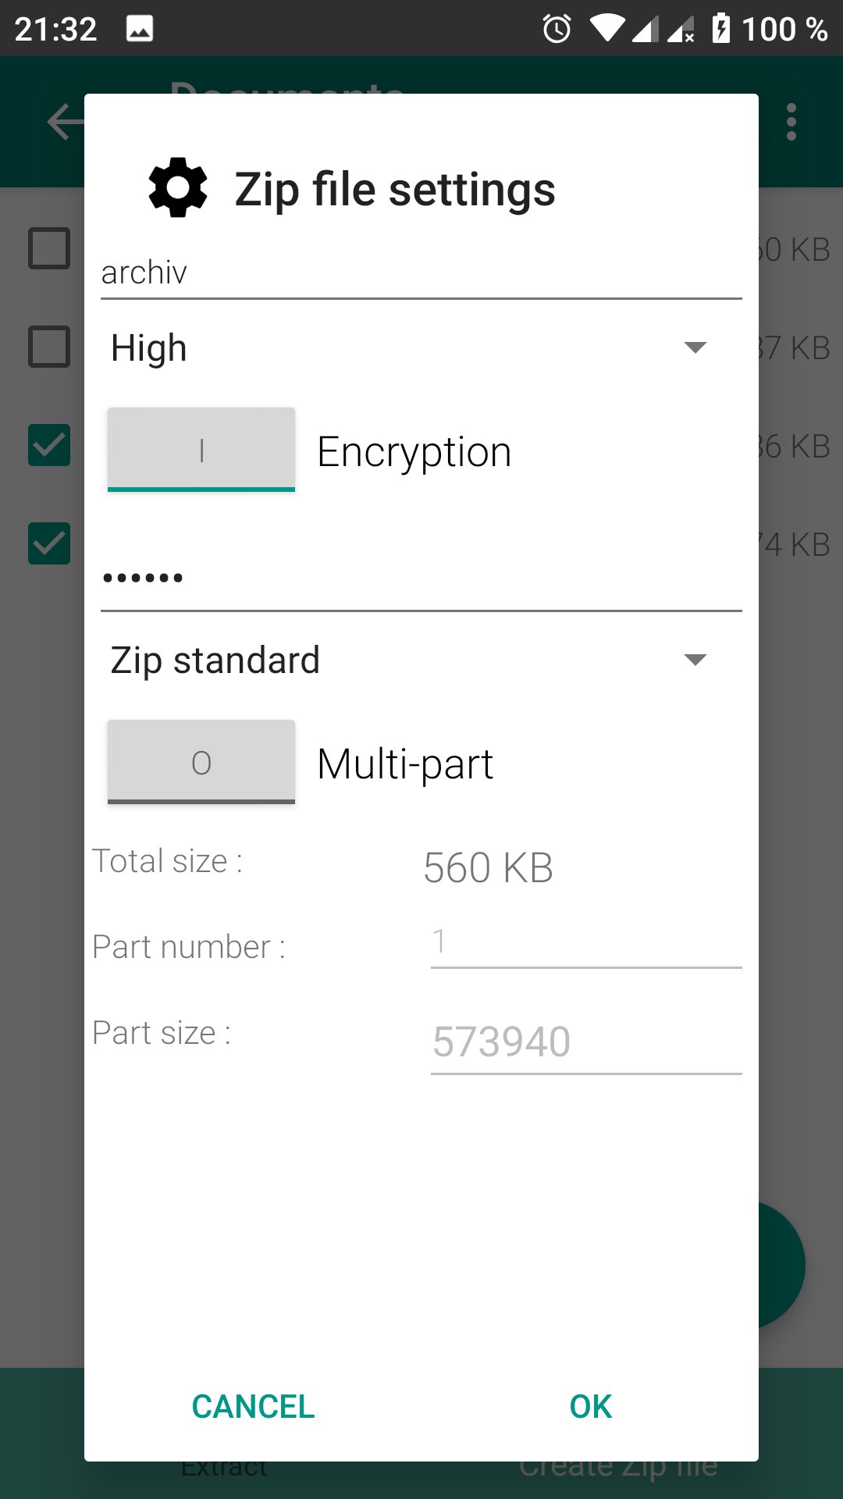Tap the back arrow in the header
843x1499 pixels.
pyautogui.click(x=66, y=123)
